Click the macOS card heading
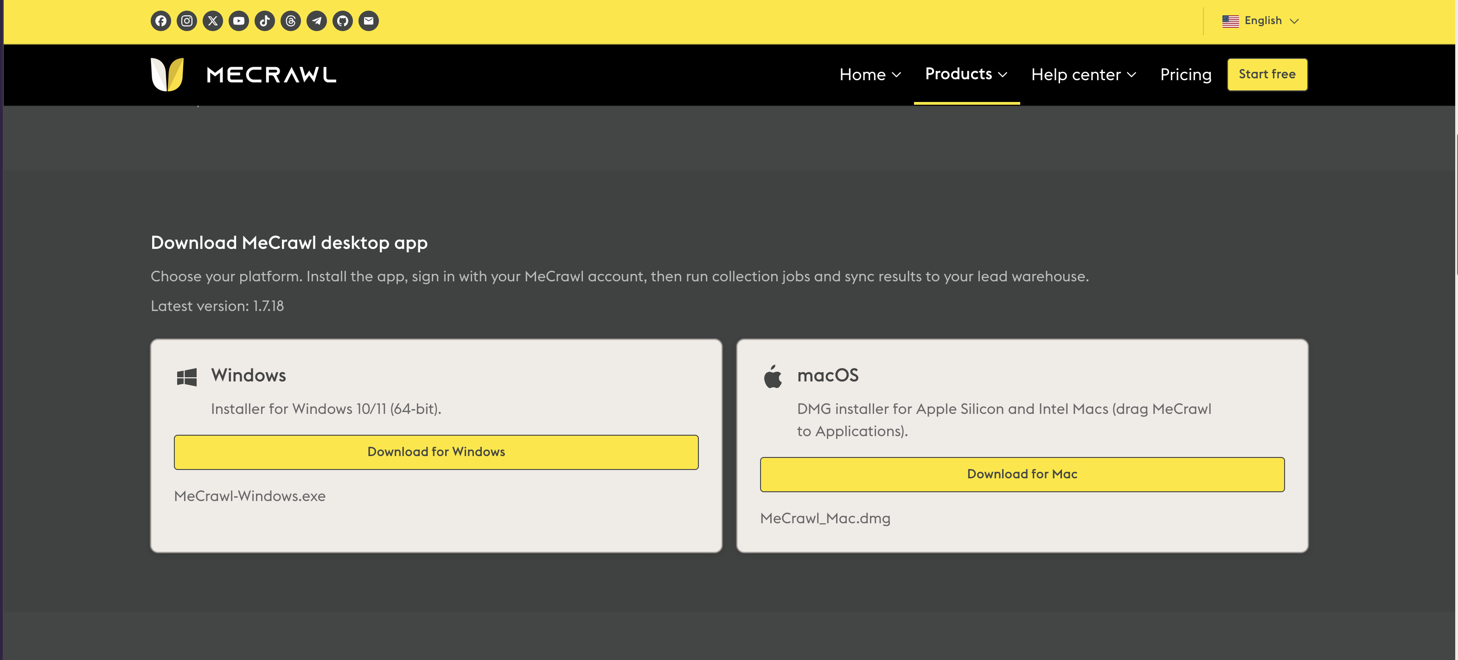The height and width of the screenshot is (660, 1458). (828, 375)
